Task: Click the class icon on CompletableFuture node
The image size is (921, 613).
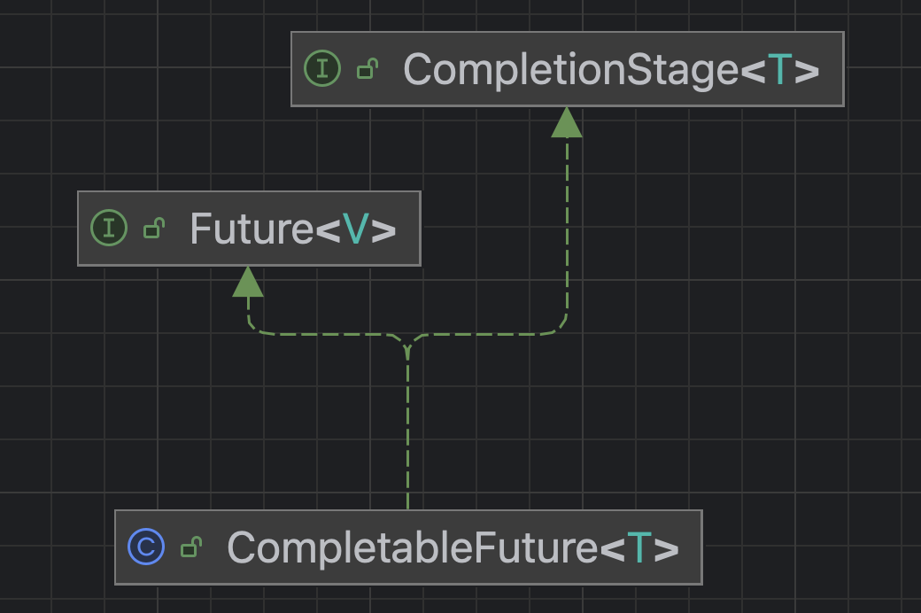Action: [145, 547]
